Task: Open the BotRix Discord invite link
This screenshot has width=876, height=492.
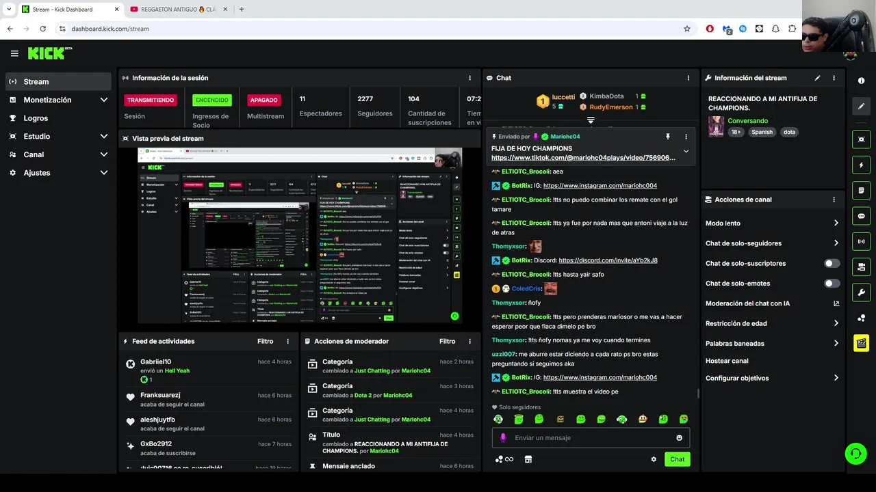Action: tap(608, 260)
